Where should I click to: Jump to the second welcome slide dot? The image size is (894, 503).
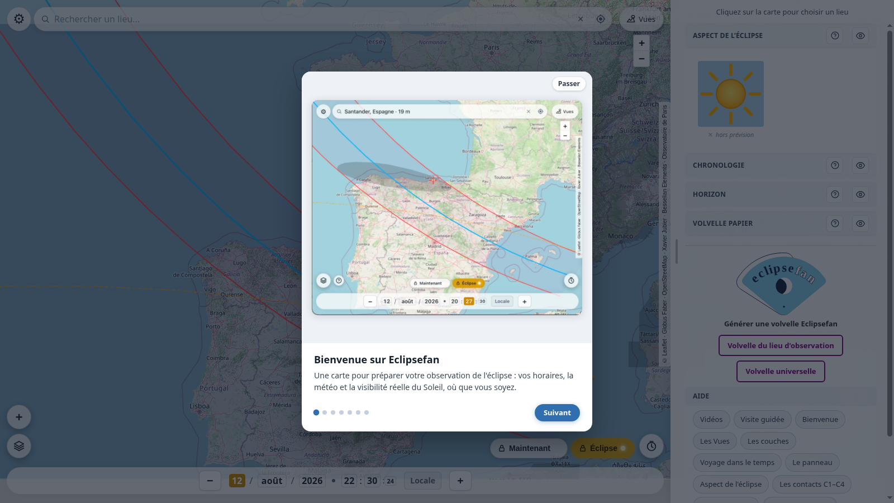coord(325,412)
